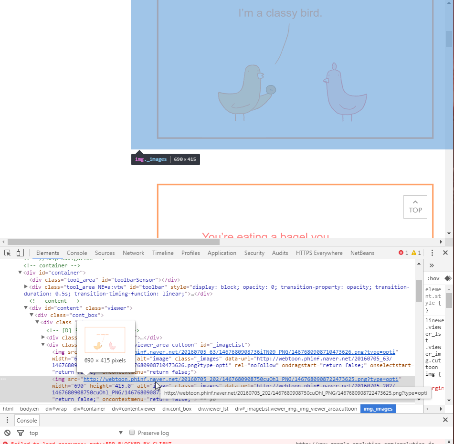Click the red error count indicator

pos(403,253)
